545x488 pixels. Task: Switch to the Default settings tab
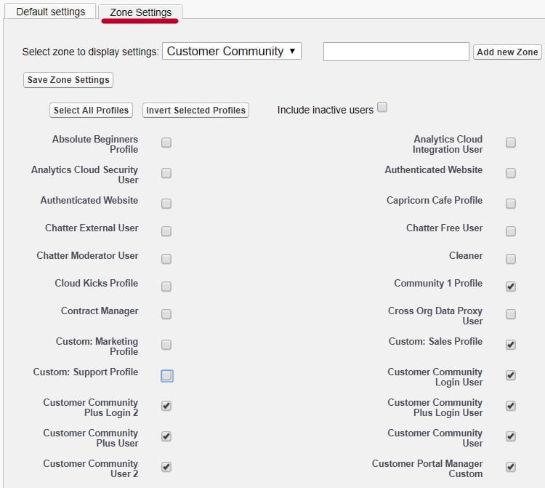click(x=50, y=12)
